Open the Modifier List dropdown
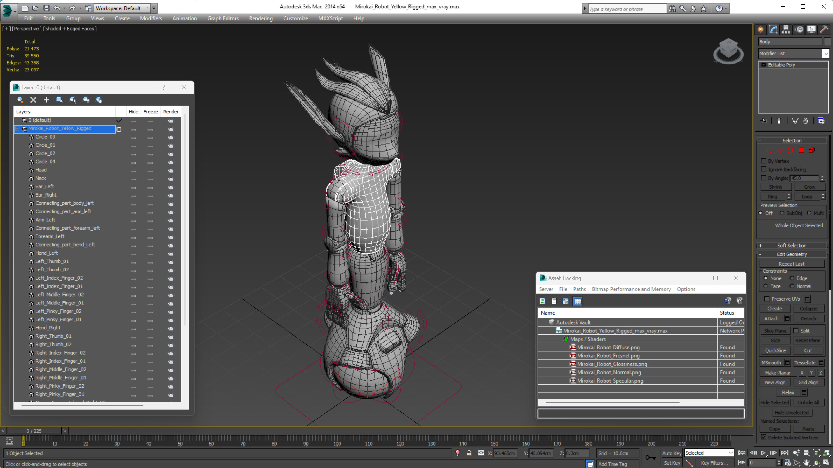This screenshot has height=468, width=833. tap(826, 53)
